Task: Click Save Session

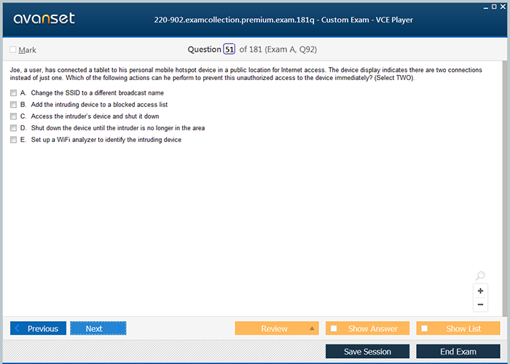Action: coord(367,352)
